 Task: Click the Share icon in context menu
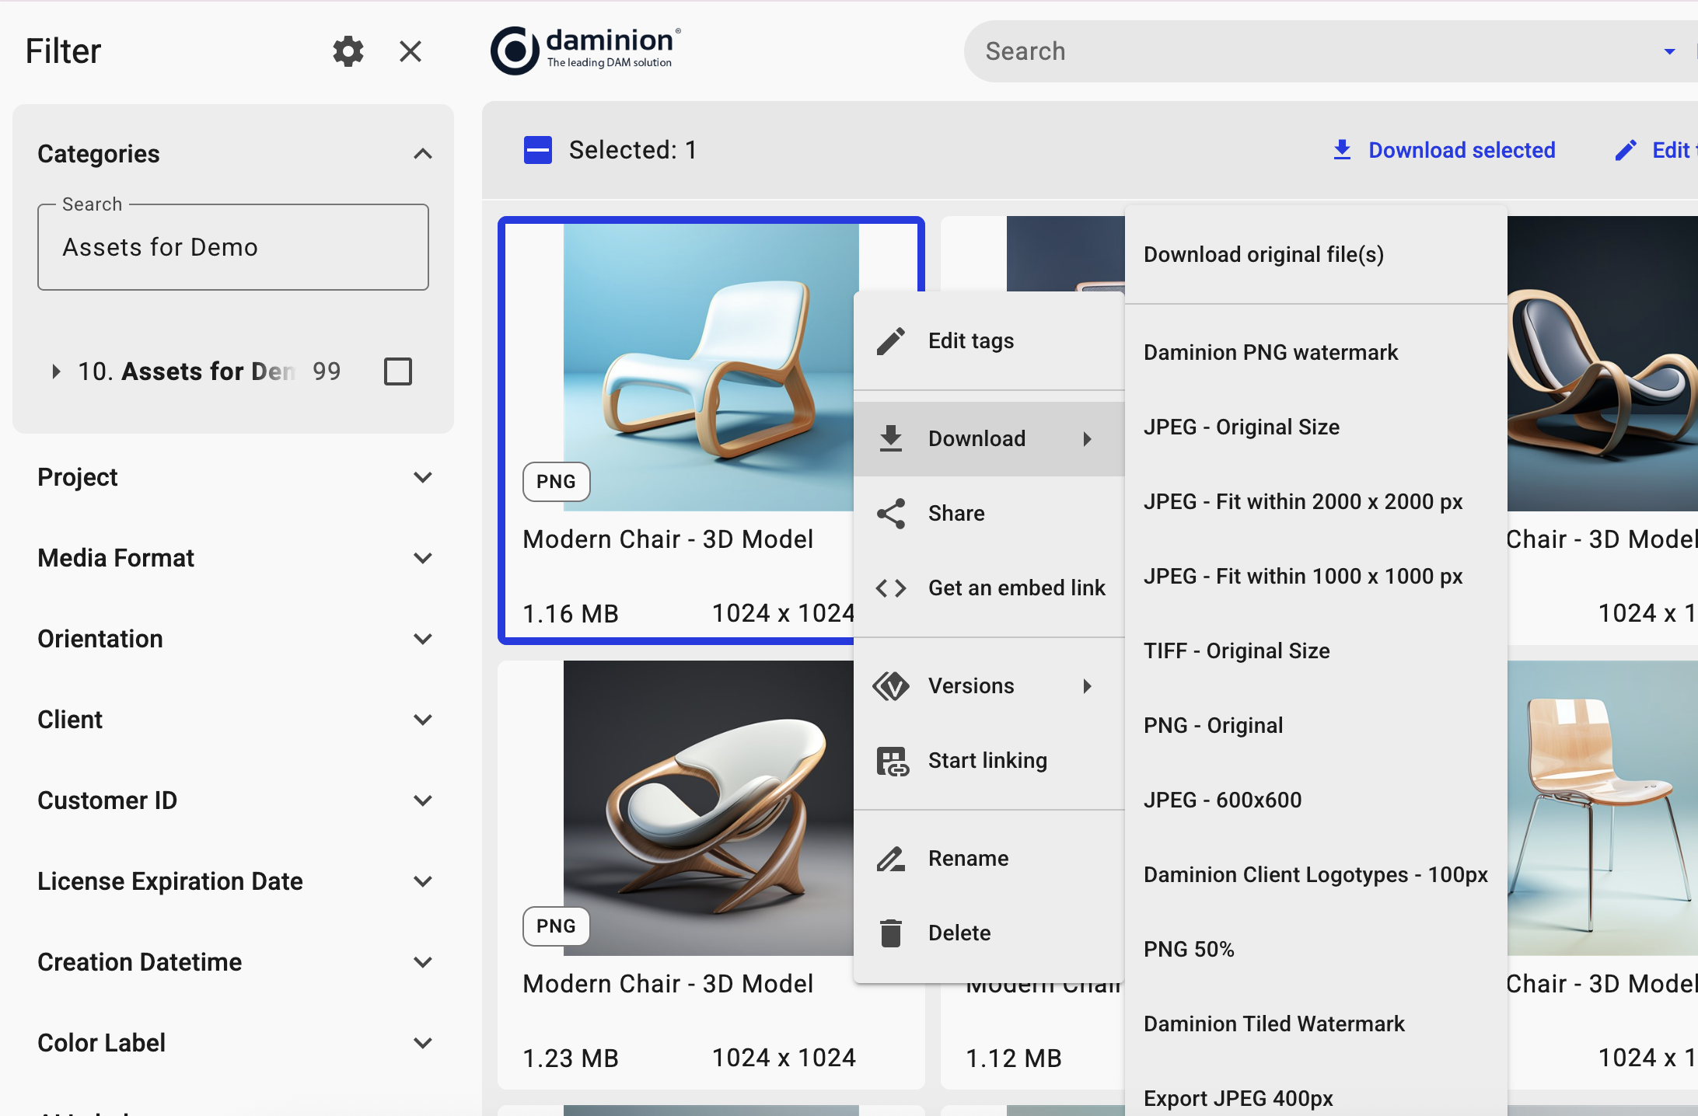click(891, 514)
